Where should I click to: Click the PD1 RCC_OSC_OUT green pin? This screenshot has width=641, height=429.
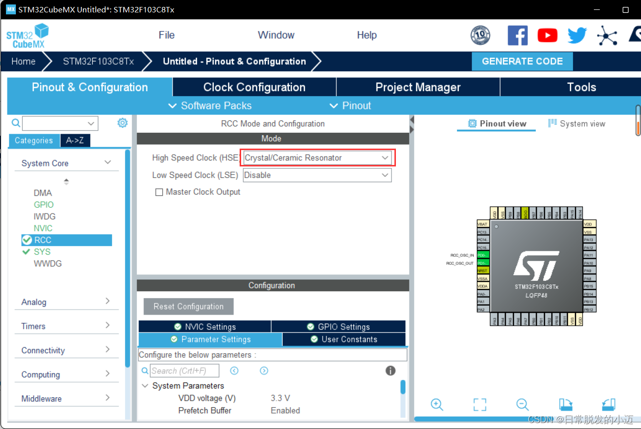483,263
